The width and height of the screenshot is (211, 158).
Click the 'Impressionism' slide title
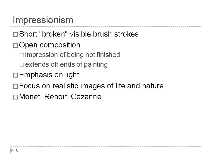tap(43, 20)
